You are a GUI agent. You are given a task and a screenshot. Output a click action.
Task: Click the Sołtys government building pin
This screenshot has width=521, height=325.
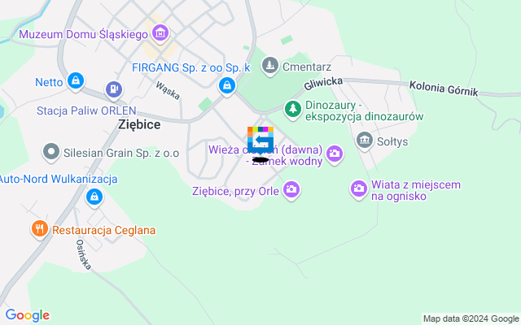point(365,141)
